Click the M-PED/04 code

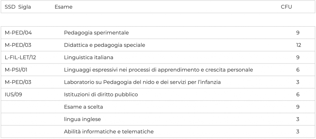click(x=18, y=33)
